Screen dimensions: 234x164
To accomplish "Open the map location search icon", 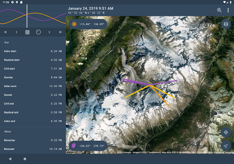I will [x=219, y=10].
